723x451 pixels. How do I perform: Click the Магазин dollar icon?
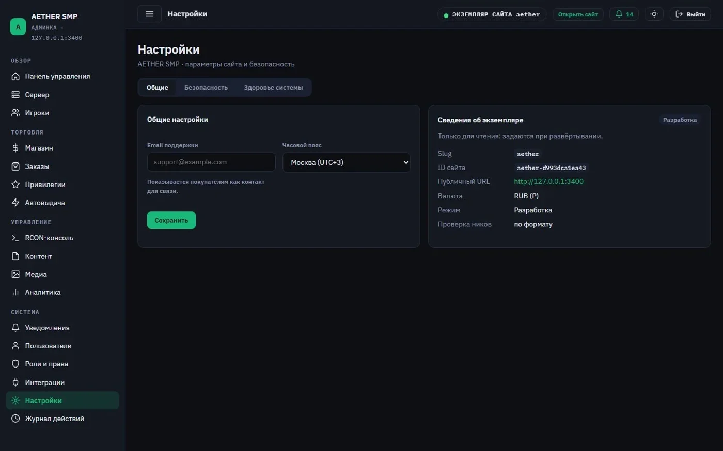pyautogui.click(x=15, y=148)
